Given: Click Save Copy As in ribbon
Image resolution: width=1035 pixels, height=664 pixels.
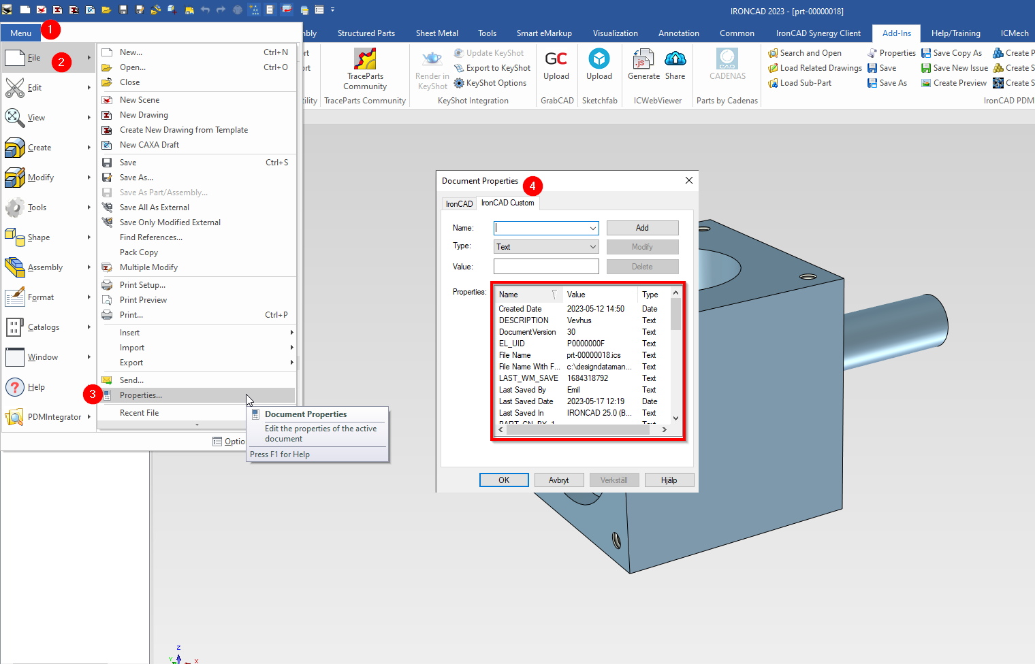Looking at the screenshot, I should [952, 53].
